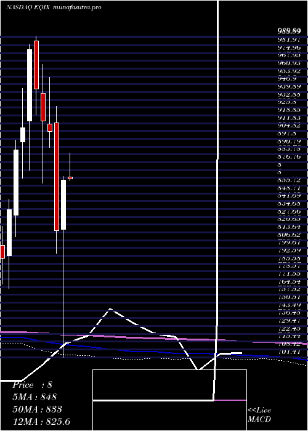Click the 960.93 price axis label
308x431 pixels.
[x=289, y=63]
